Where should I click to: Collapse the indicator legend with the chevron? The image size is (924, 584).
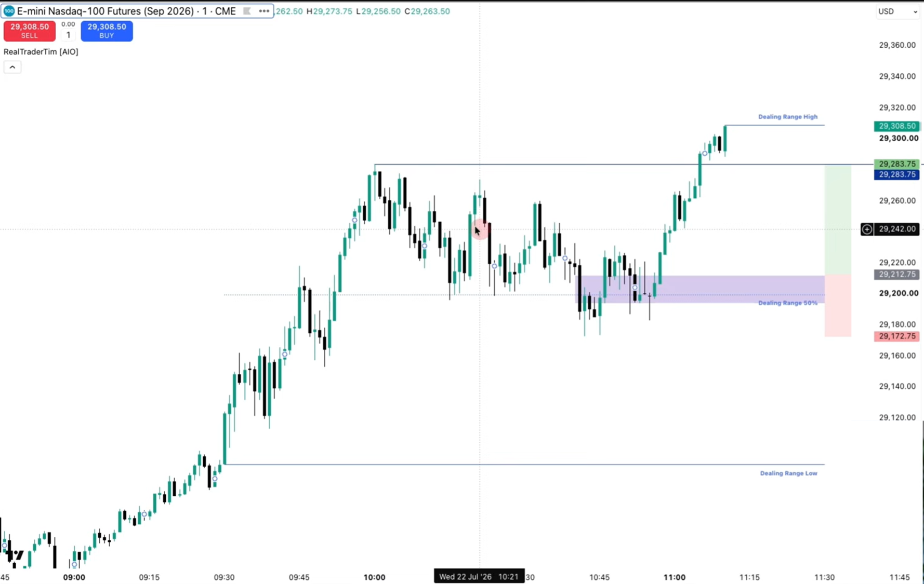tap(12, 67)
